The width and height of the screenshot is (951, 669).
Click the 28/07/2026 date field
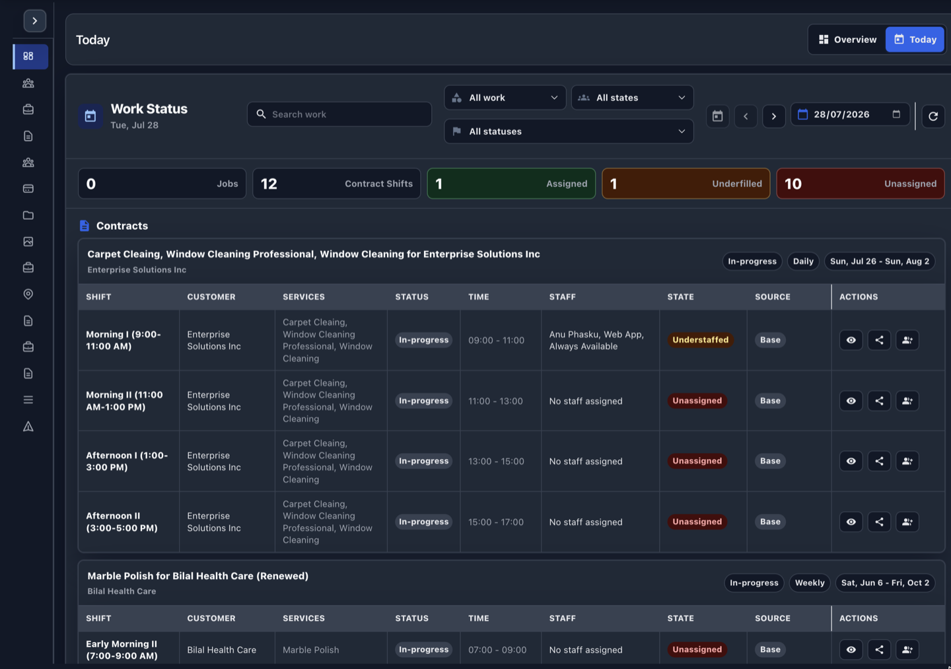850,114
